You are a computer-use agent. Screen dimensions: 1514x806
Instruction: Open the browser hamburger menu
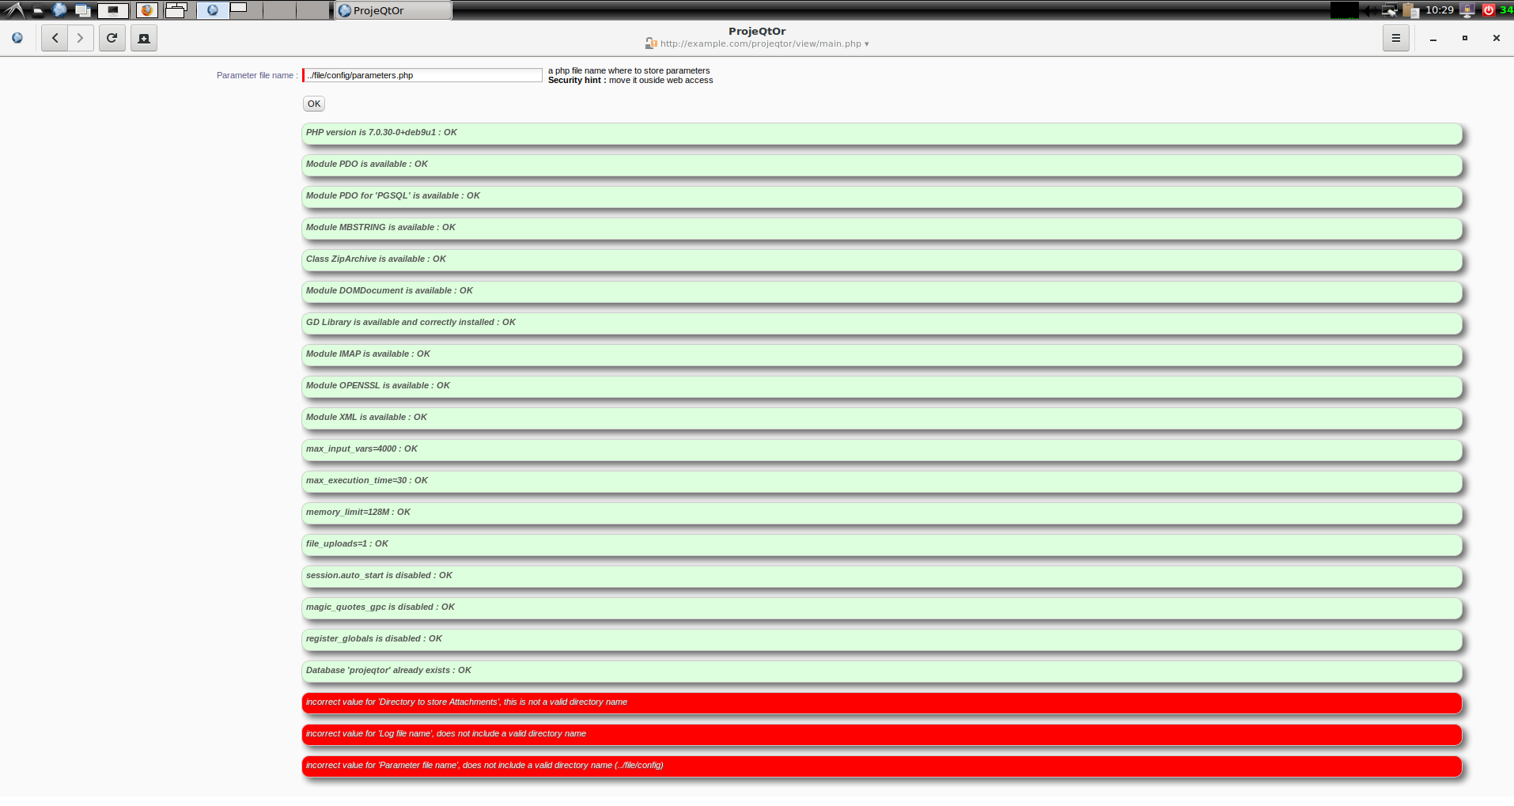click(x=1395, y=38)
